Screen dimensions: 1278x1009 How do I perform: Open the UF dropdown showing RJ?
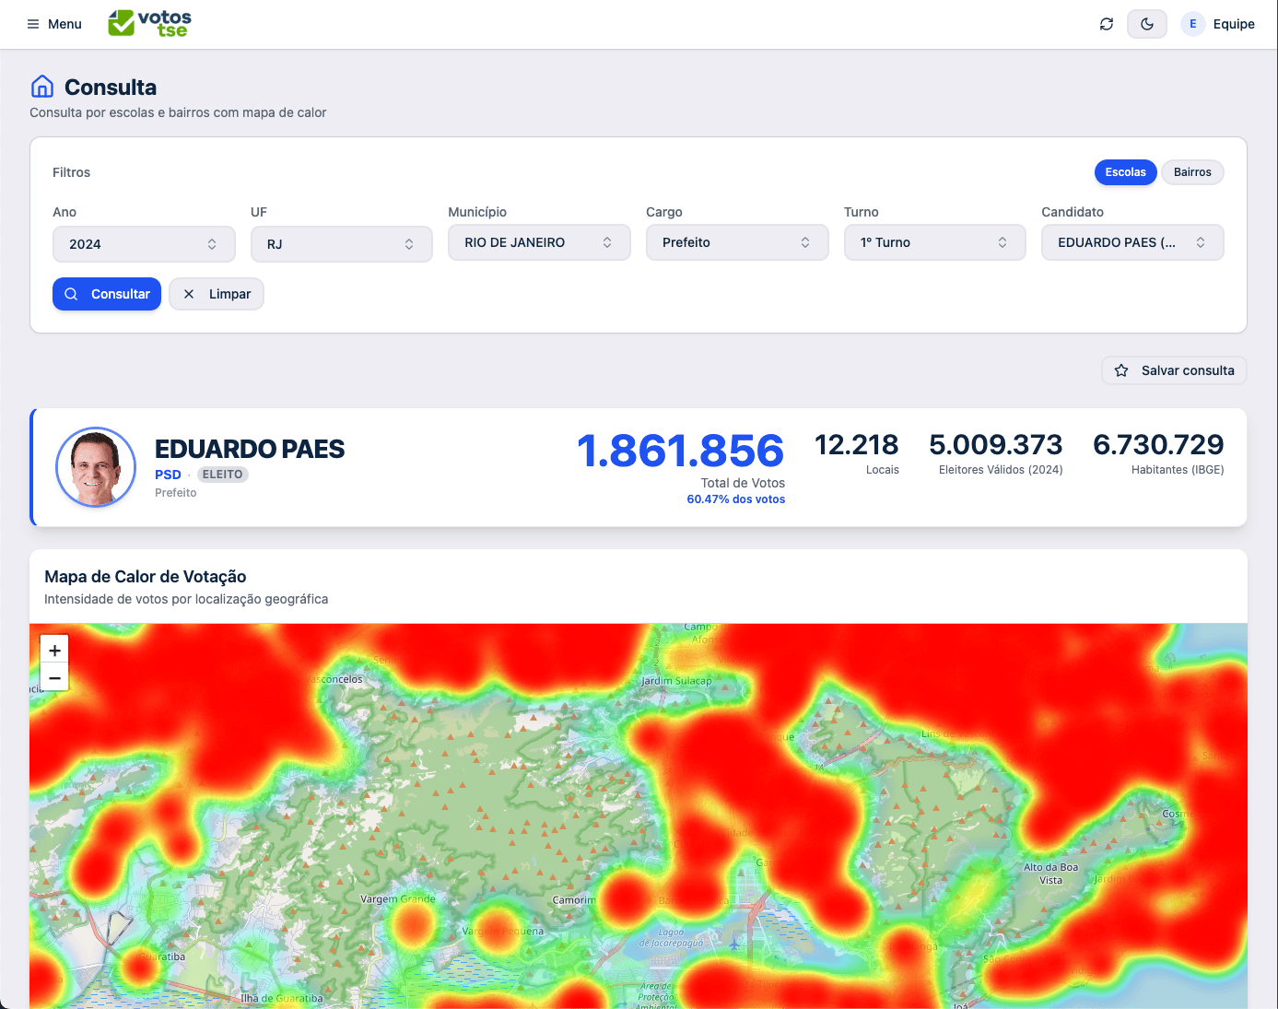342,243
